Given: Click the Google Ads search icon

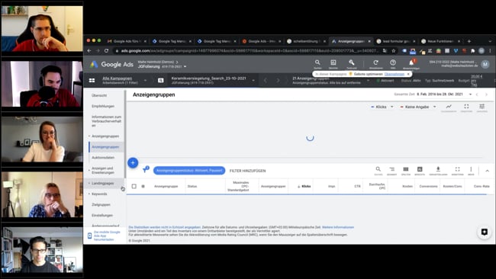Looking at the screenshot, I should point(317,63).
